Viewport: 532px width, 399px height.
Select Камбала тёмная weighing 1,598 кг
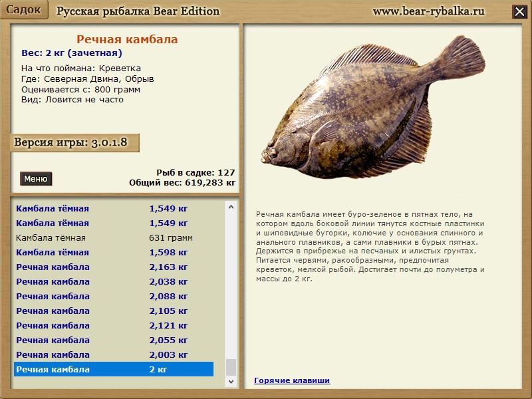[113, 252]
